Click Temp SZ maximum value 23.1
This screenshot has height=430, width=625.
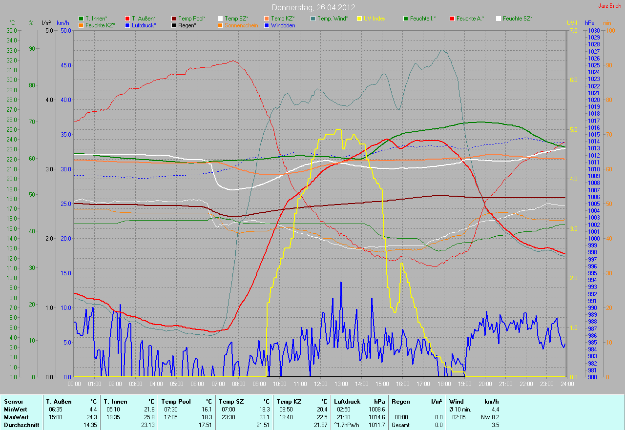coord(264,417)
